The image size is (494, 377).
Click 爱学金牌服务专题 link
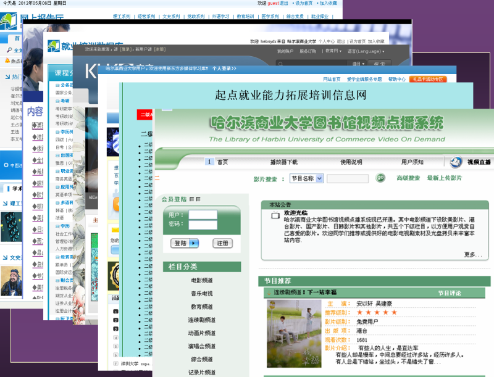click(364, 80)
